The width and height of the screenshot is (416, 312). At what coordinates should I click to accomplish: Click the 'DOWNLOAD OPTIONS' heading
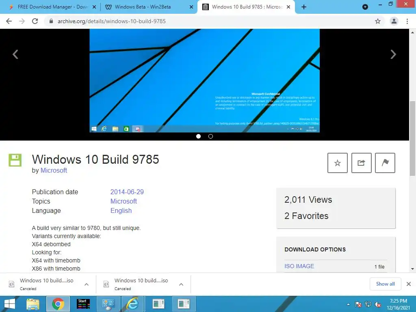315,249
